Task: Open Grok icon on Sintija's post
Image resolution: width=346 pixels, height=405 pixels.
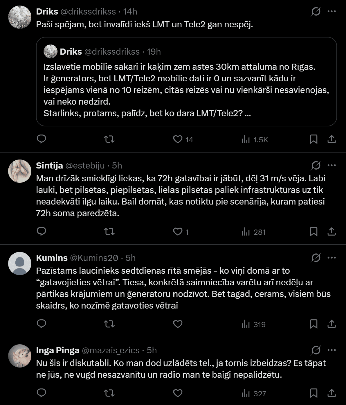Action: (x=316, y=166)
